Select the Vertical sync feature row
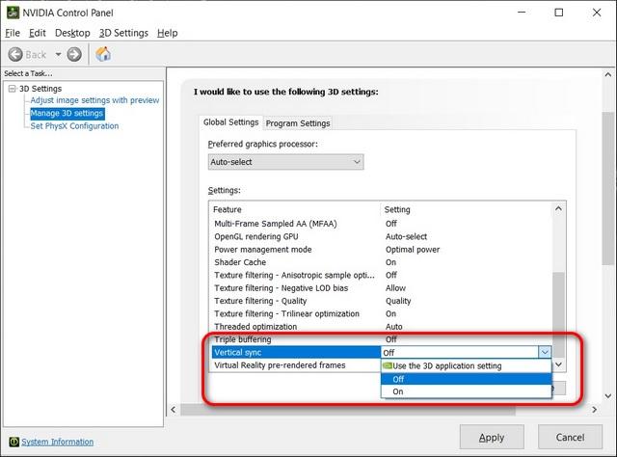The height and width of the screenshot is (457, 617). 296,352
